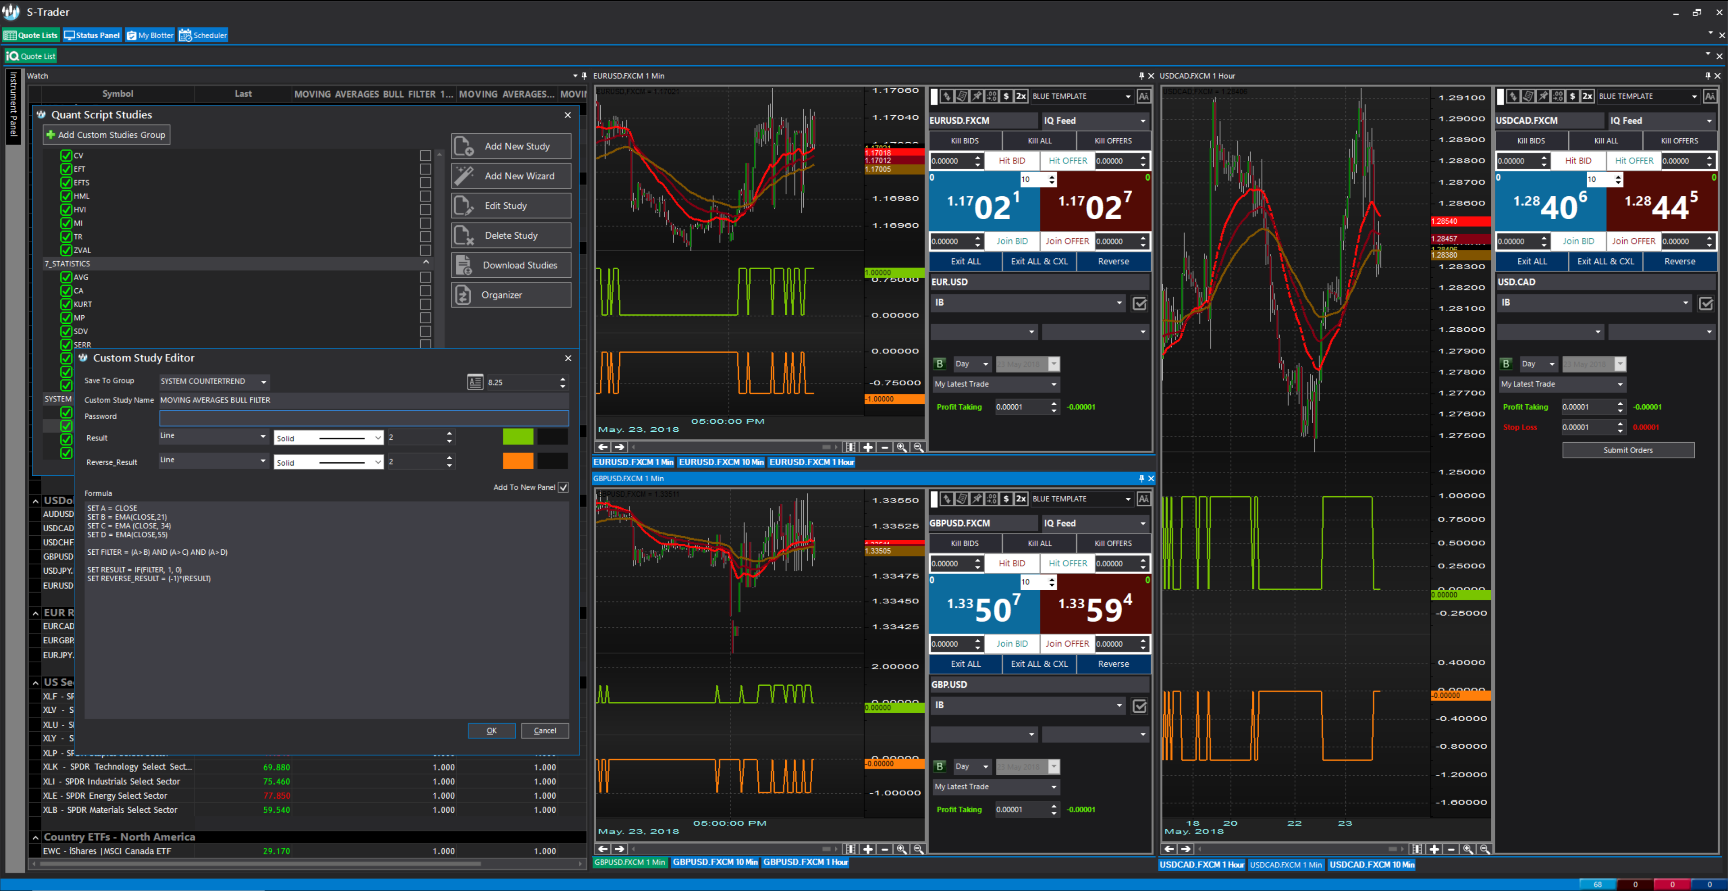
Task: Click OK in Custom Study Editor
Action: 492,731
